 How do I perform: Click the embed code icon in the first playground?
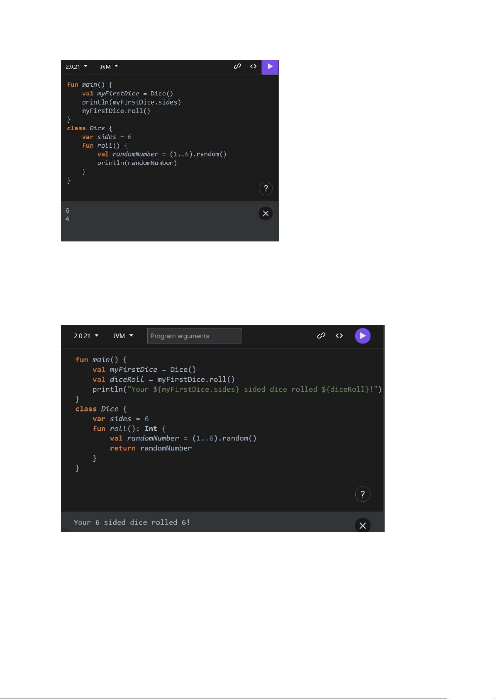[253, 66]
